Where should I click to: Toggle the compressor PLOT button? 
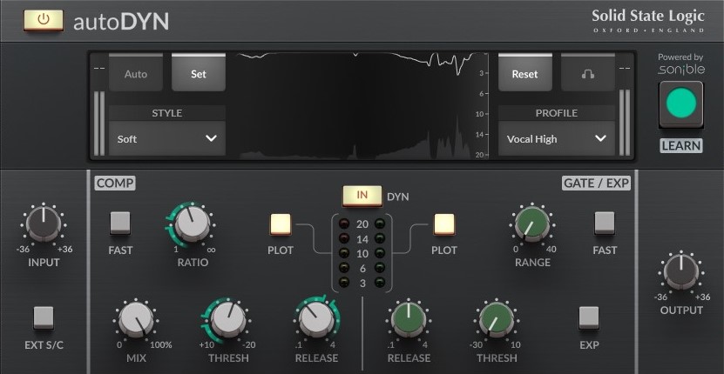281,224
